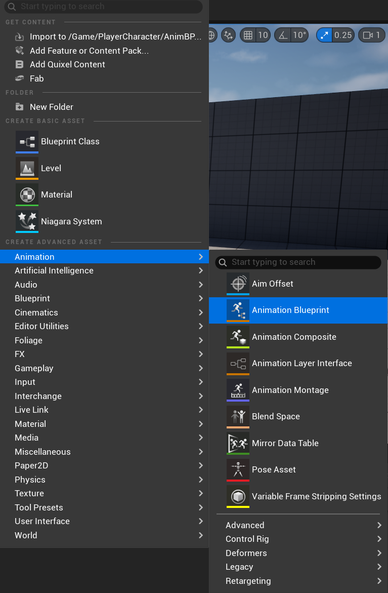Select the Fab label
This screenshot has width=388, height=593.
(x=36, y=78)
